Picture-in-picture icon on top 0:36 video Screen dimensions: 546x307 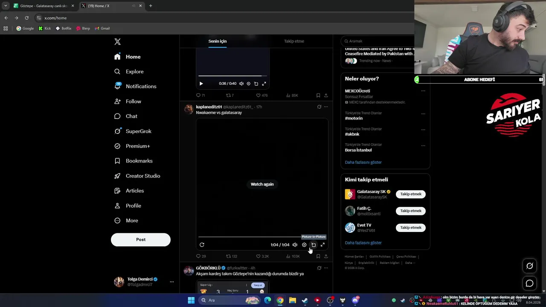click(x=256, y=84)
